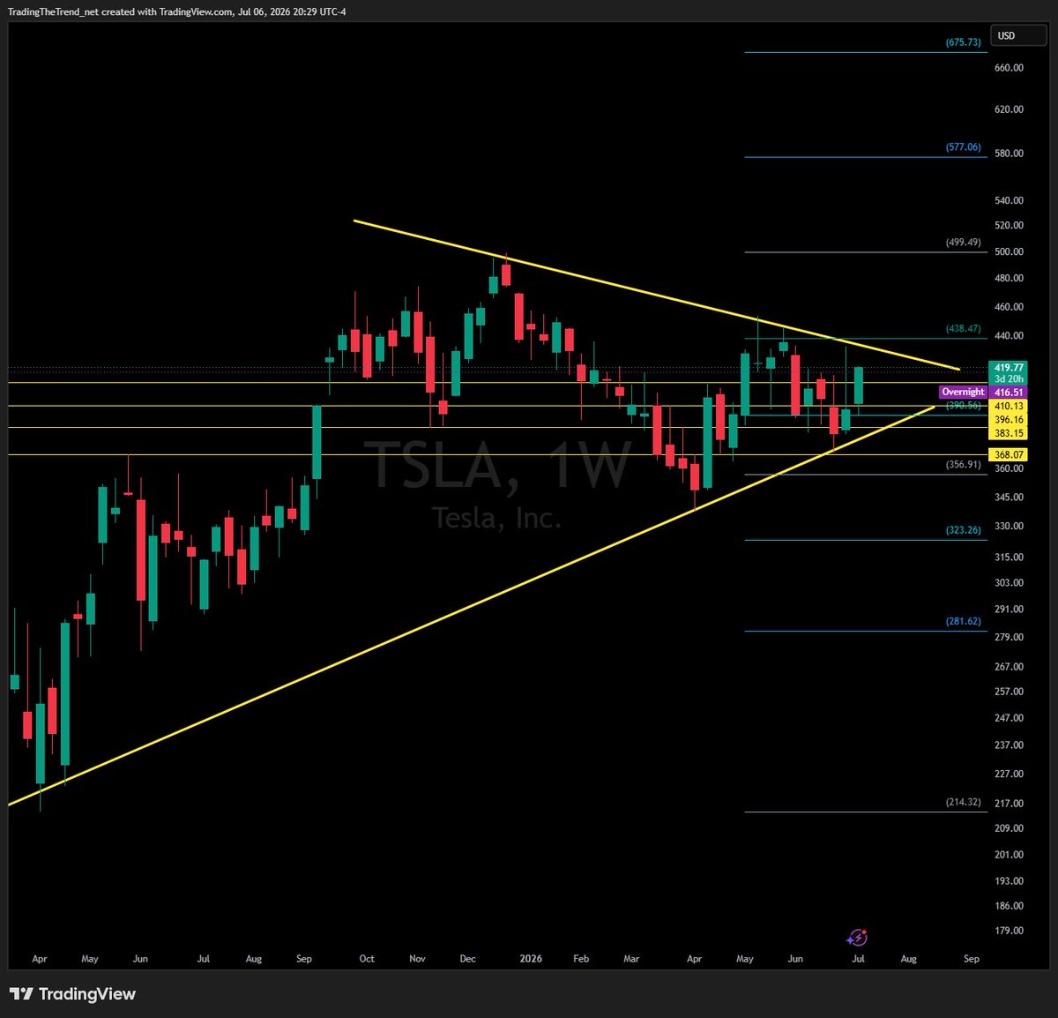Click the (356.91) level label
This screenshot has height=1018, width=1058.
coord(963,464)
